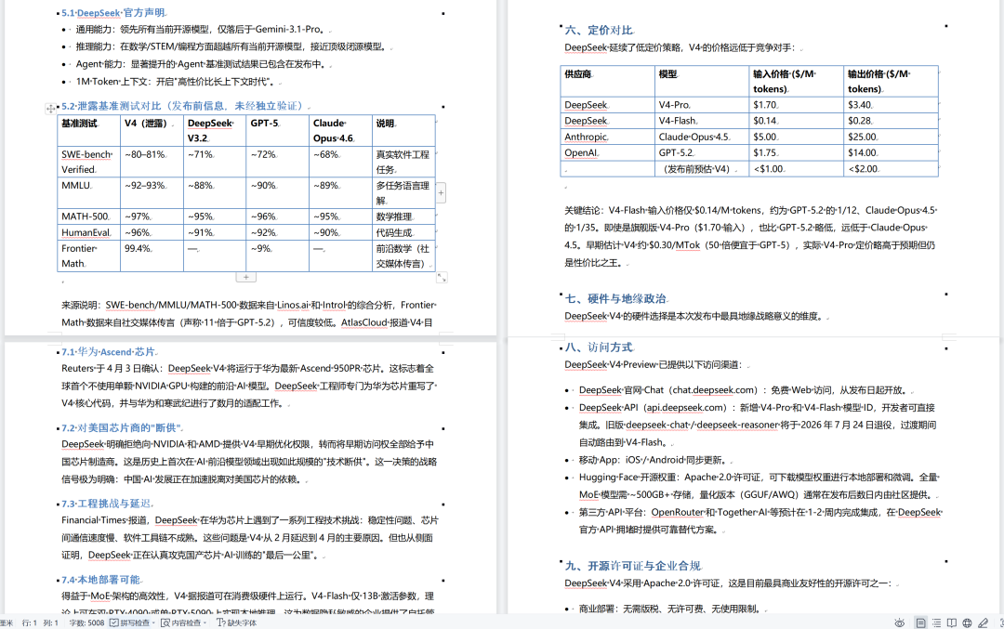Open writing mode via the pen icon
Image resolution: width=1004 pixels, height=629 pixels.
[984, 621]
